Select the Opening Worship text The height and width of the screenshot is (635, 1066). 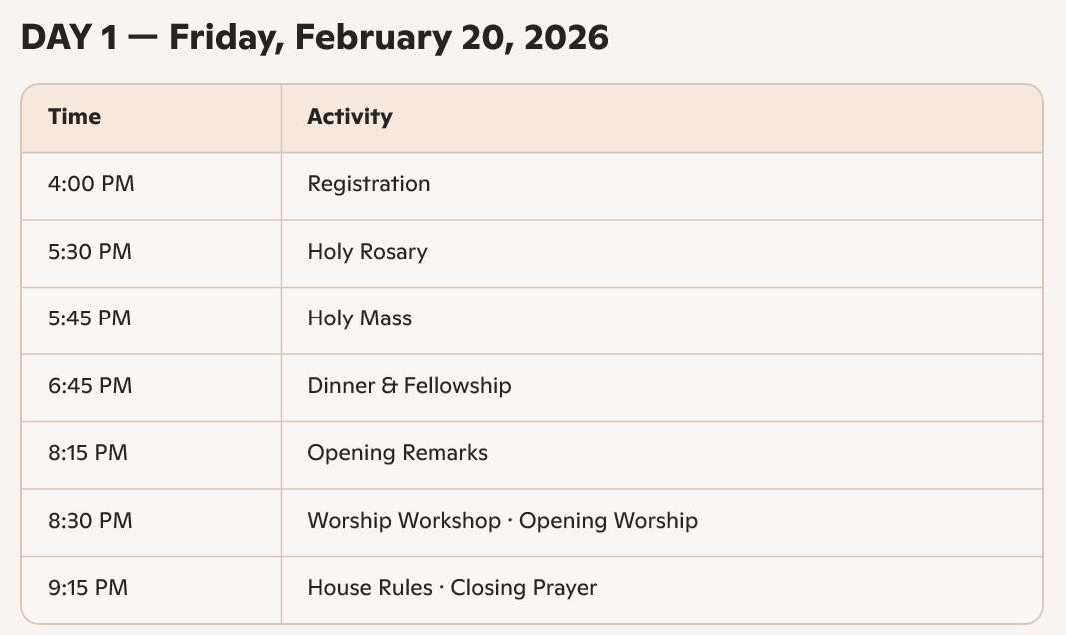(x=608, y=520)
